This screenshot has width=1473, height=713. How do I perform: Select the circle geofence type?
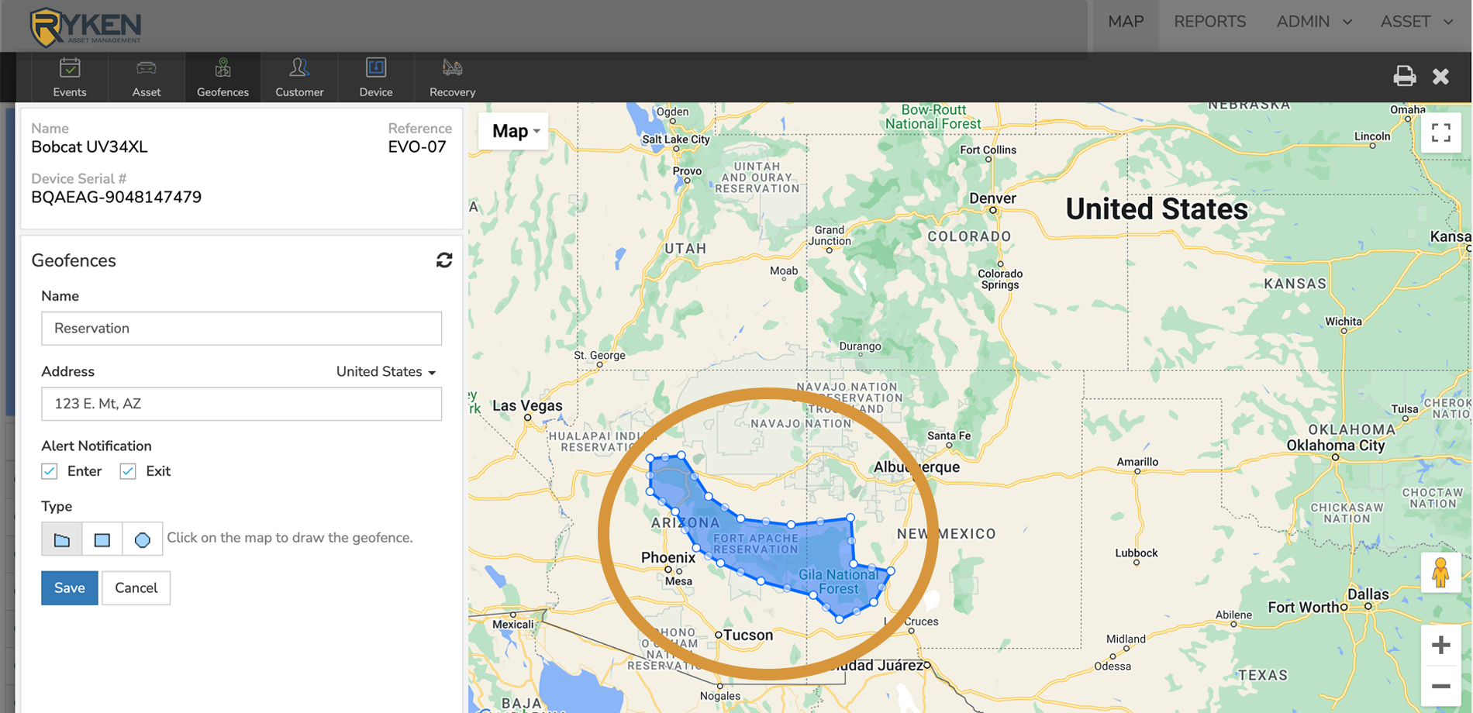[142, 539]
